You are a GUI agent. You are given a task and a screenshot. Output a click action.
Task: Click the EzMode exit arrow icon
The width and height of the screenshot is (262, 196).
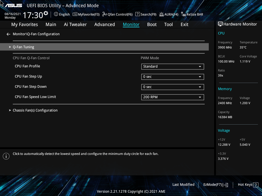225,185
